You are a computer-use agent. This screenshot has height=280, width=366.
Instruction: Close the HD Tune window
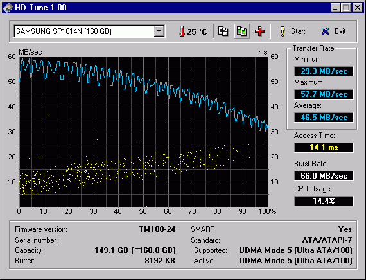(358, 8)
